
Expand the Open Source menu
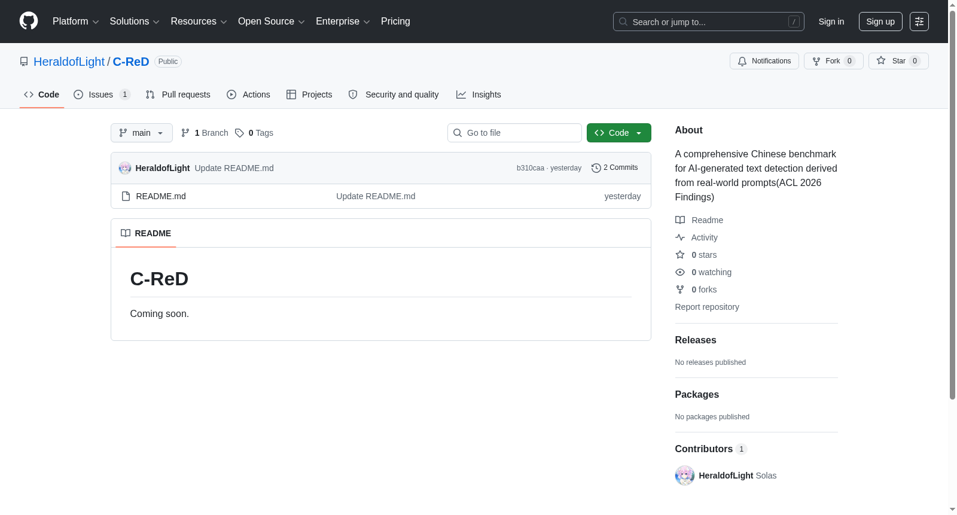pyautogui.click(x=272, y=22)
